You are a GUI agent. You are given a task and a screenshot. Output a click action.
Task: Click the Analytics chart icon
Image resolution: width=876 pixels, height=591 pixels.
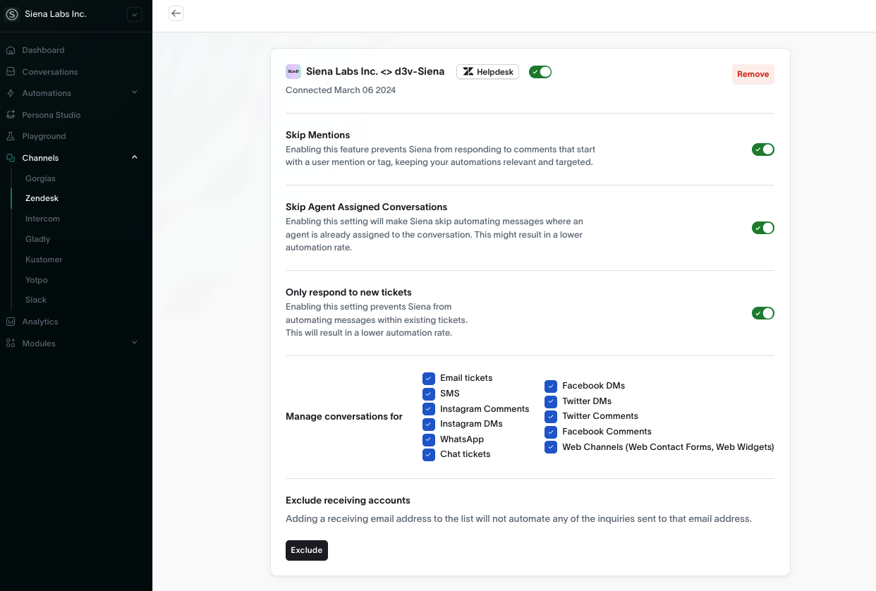coord(11,322)
